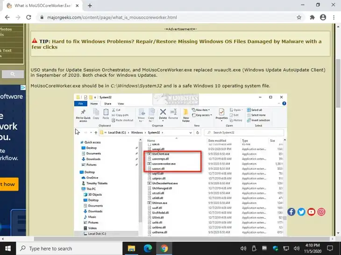Go back to the previous page
This screenshot has width=341, height=255.
click(7, 17)
